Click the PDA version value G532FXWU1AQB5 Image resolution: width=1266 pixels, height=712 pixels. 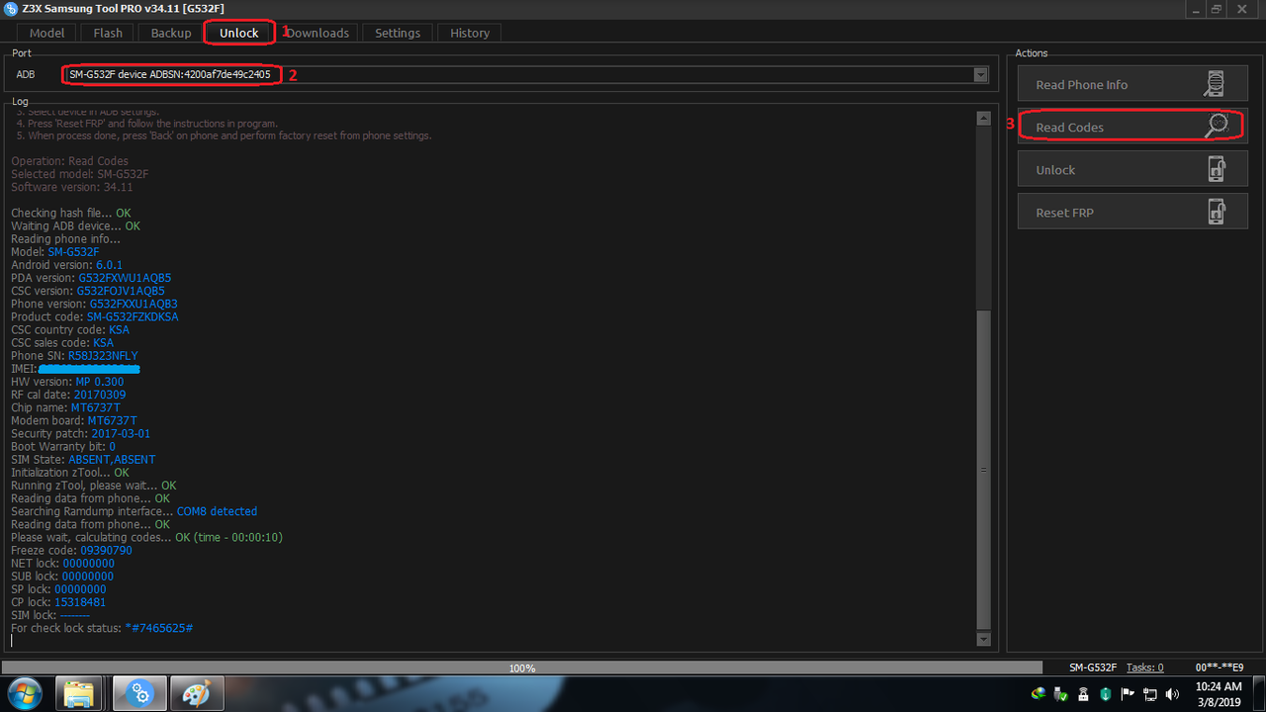tap(125, 278)
